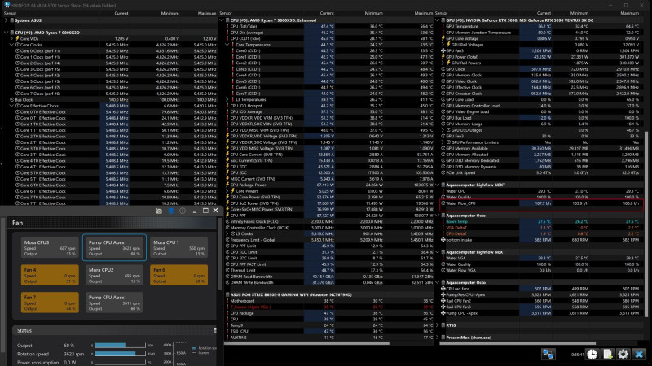Viewport: 652px width, 366px height.
Task: Expand the RTSS sensor group
Action: 438,325
